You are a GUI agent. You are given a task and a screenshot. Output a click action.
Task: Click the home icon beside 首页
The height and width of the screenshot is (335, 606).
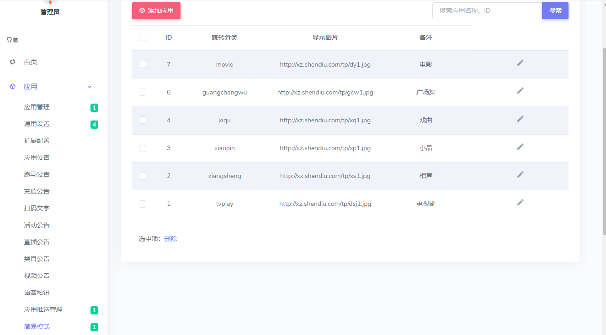(x=13, y=62)
